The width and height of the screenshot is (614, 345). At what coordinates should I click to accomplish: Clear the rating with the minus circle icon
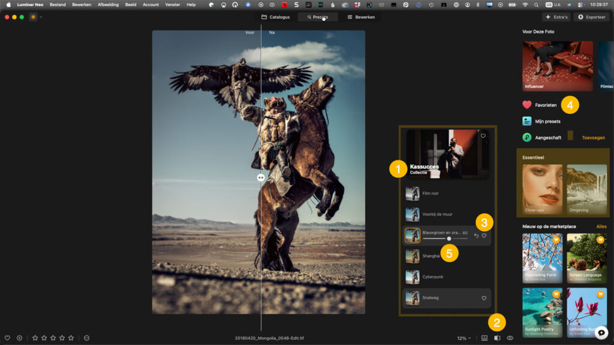(86, 338)
